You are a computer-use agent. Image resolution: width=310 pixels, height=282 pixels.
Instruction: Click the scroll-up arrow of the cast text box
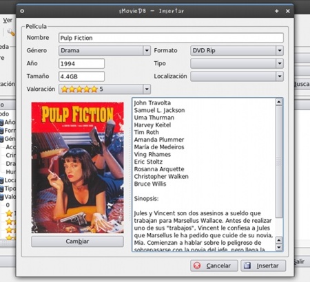click(279, 102)
